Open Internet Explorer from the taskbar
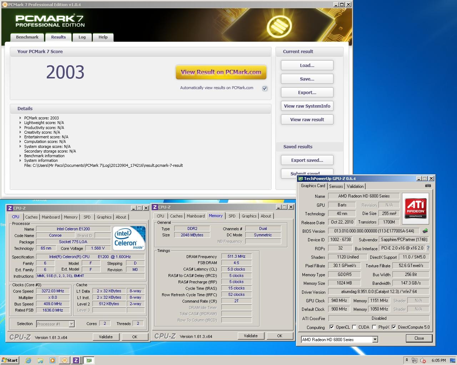This screenshot has height=365, width=457. 28,360
